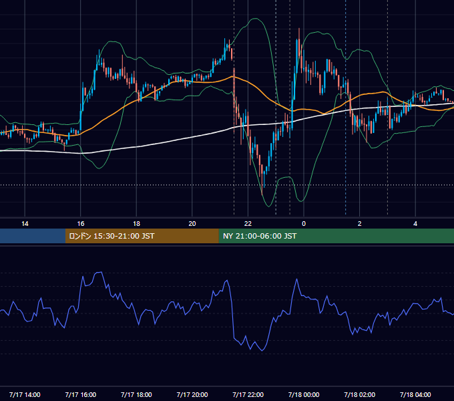
Task: Click hour label 22 on price chart axis
Action: tap(248, 224)
